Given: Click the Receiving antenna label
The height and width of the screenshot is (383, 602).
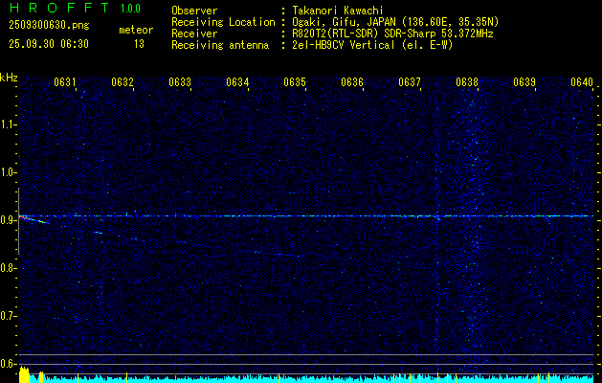Looking at the screenshot, I should 220,45.
